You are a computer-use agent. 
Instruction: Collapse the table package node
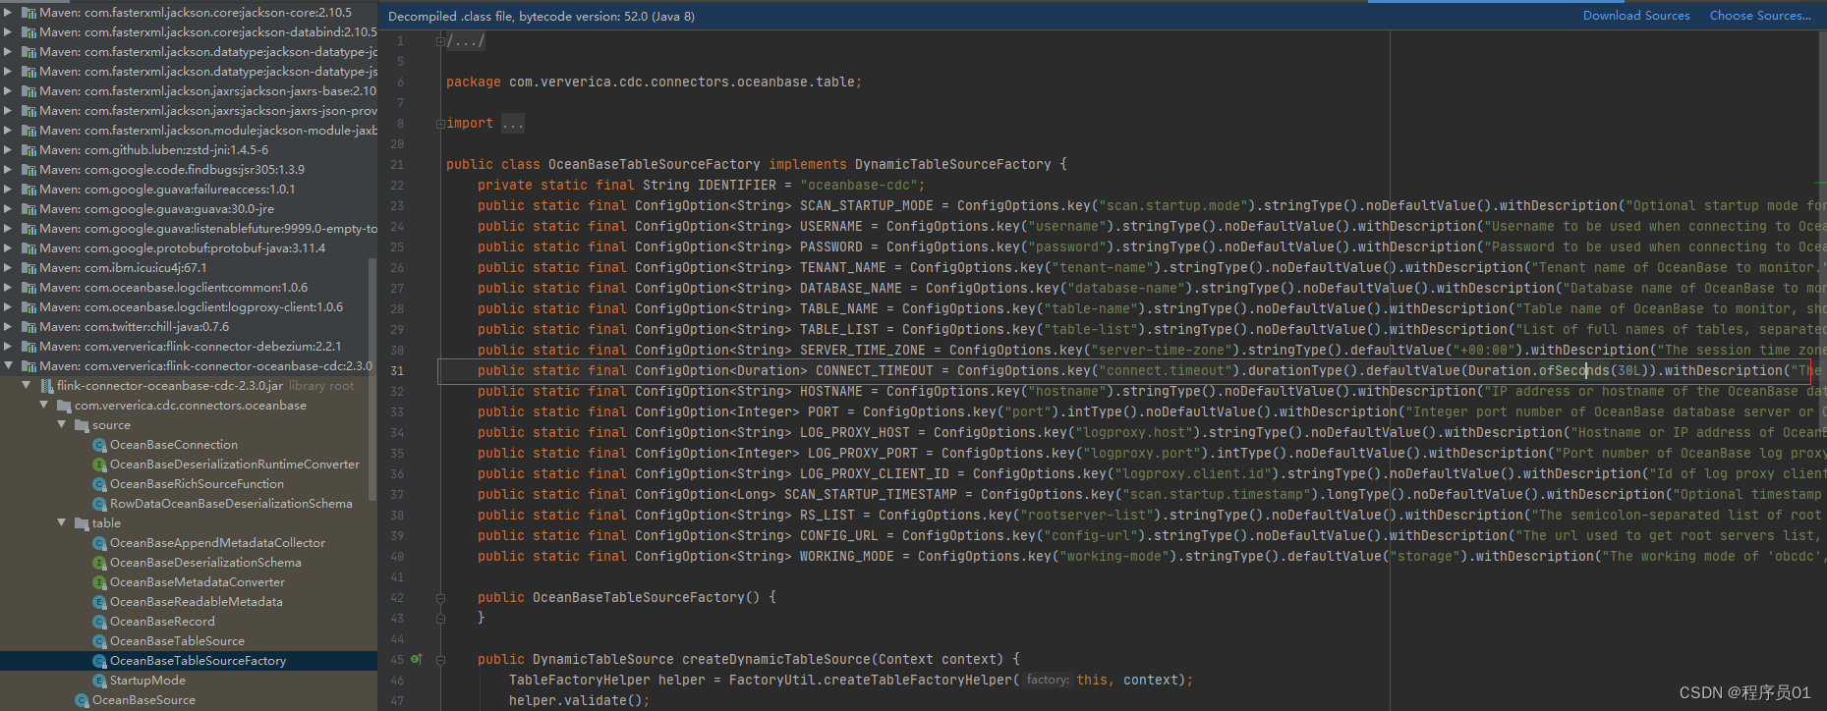point(62,523)
